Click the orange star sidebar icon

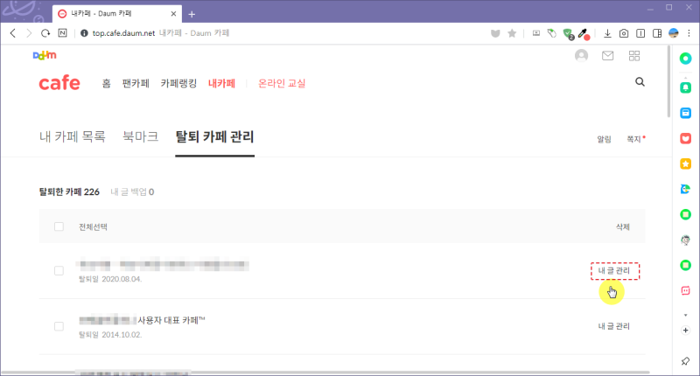[x=686, y=164]
